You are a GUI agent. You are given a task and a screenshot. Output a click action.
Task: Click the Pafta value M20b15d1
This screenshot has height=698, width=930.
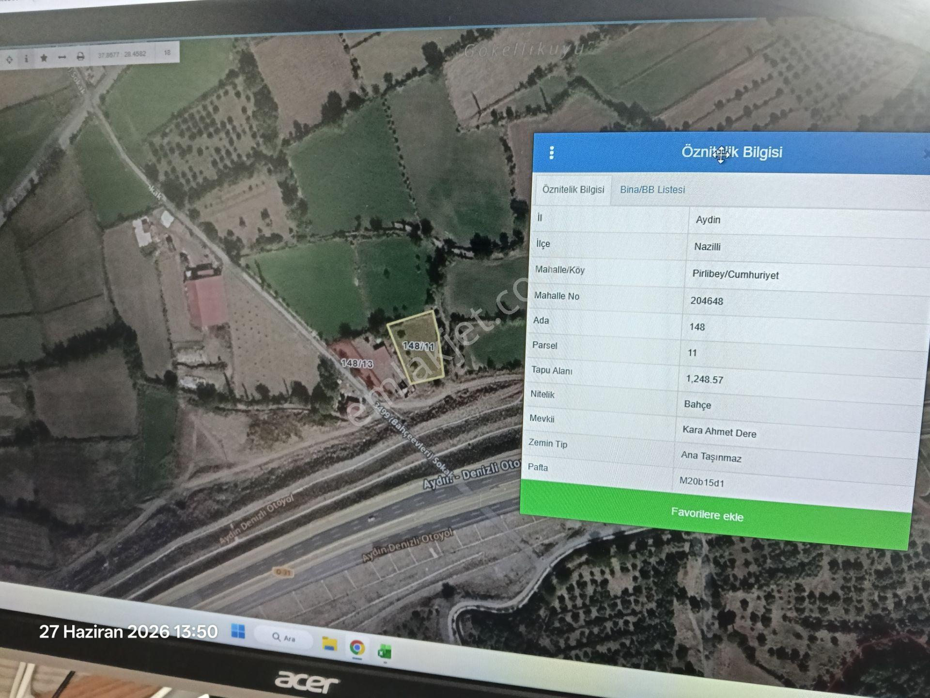tap(702, 482)
